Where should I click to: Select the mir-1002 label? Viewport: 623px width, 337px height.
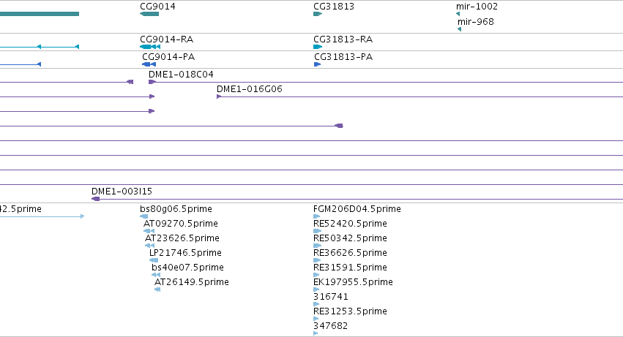[x=477, y=7]
